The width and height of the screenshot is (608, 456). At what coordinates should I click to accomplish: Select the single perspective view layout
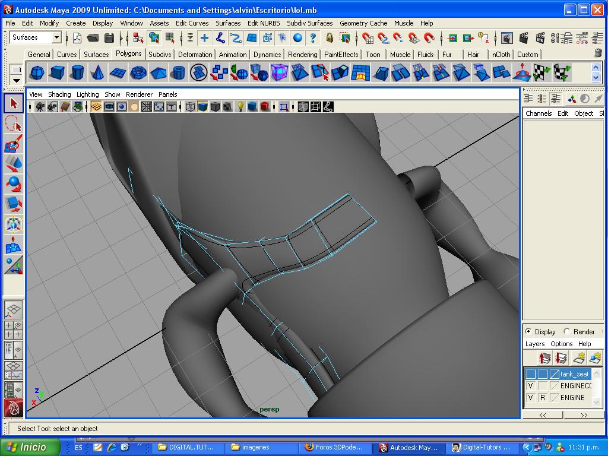coord(14,309)
